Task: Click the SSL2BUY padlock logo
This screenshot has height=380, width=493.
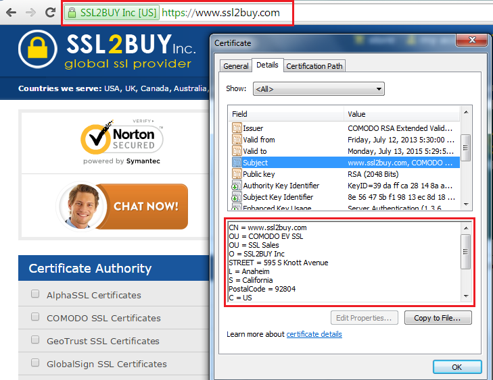Action: point(38,49)
